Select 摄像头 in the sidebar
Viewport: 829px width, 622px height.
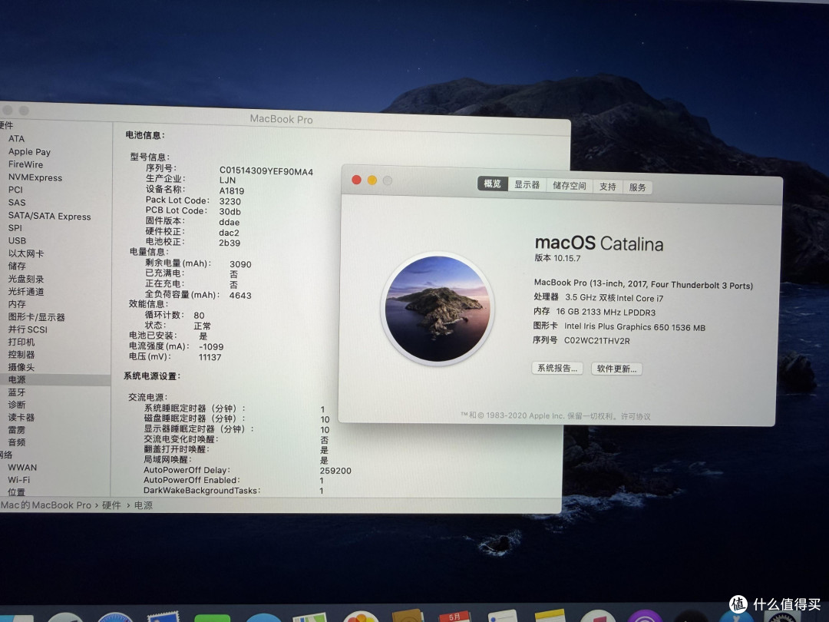21,368
